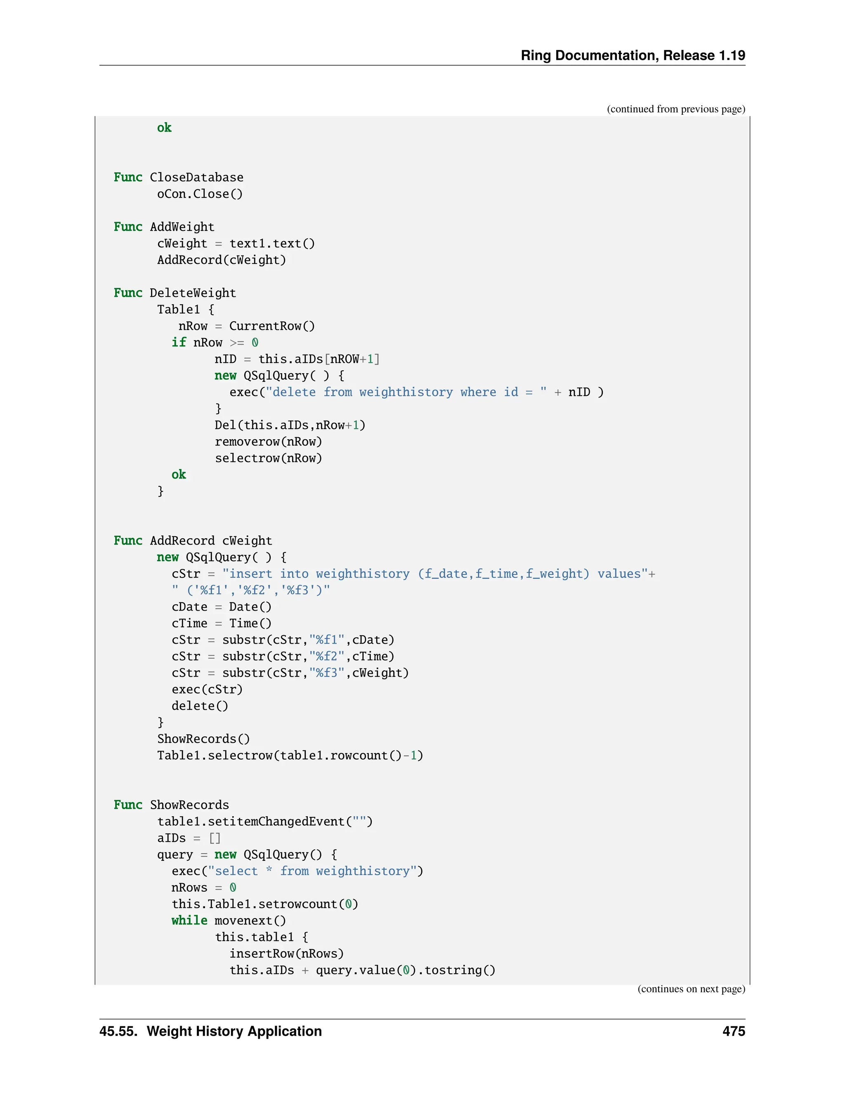
Task: Click 'this.Table1.setrowcount(0)' line
Action: (265, 905)
